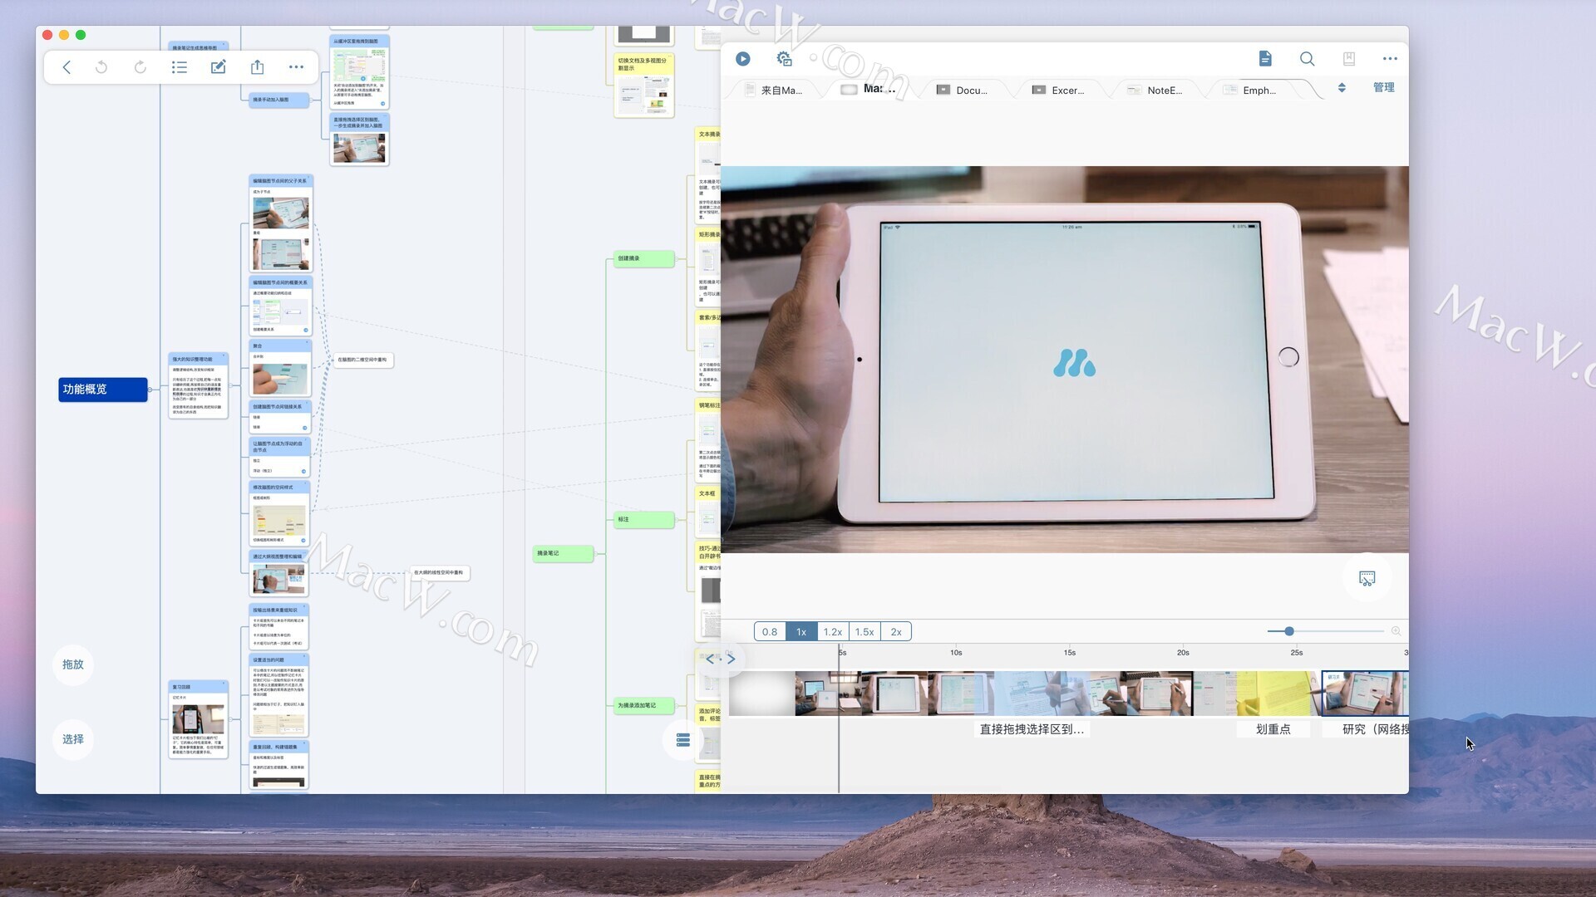Click the iPad video preview frame
Image resolution: width=1596 pixels, height=897 pixels.
coord(1064,360)
